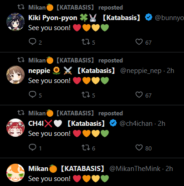Repost CH4I's post with 6 reposts
Screen dimensions: 184x186
pos(86,147)
